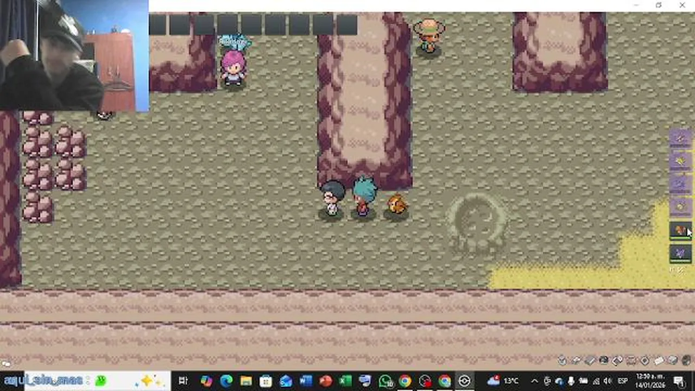695x391 pixels.
Task: Open the Mail app on taskbar
Action: [286, 381]
